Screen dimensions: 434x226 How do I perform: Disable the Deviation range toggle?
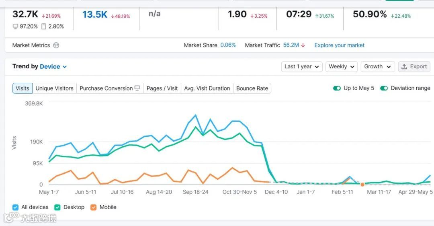(x=384, y=88)
